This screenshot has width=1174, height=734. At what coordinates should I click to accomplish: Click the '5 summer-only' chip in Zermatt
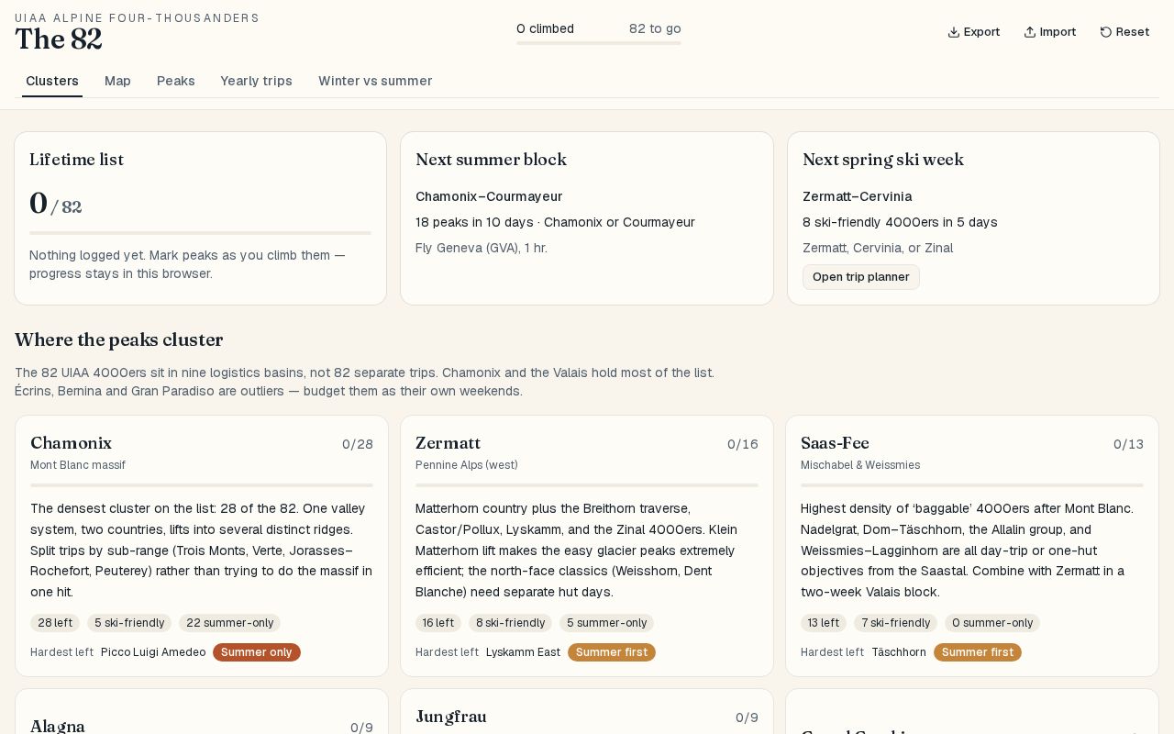pos(606,623)
